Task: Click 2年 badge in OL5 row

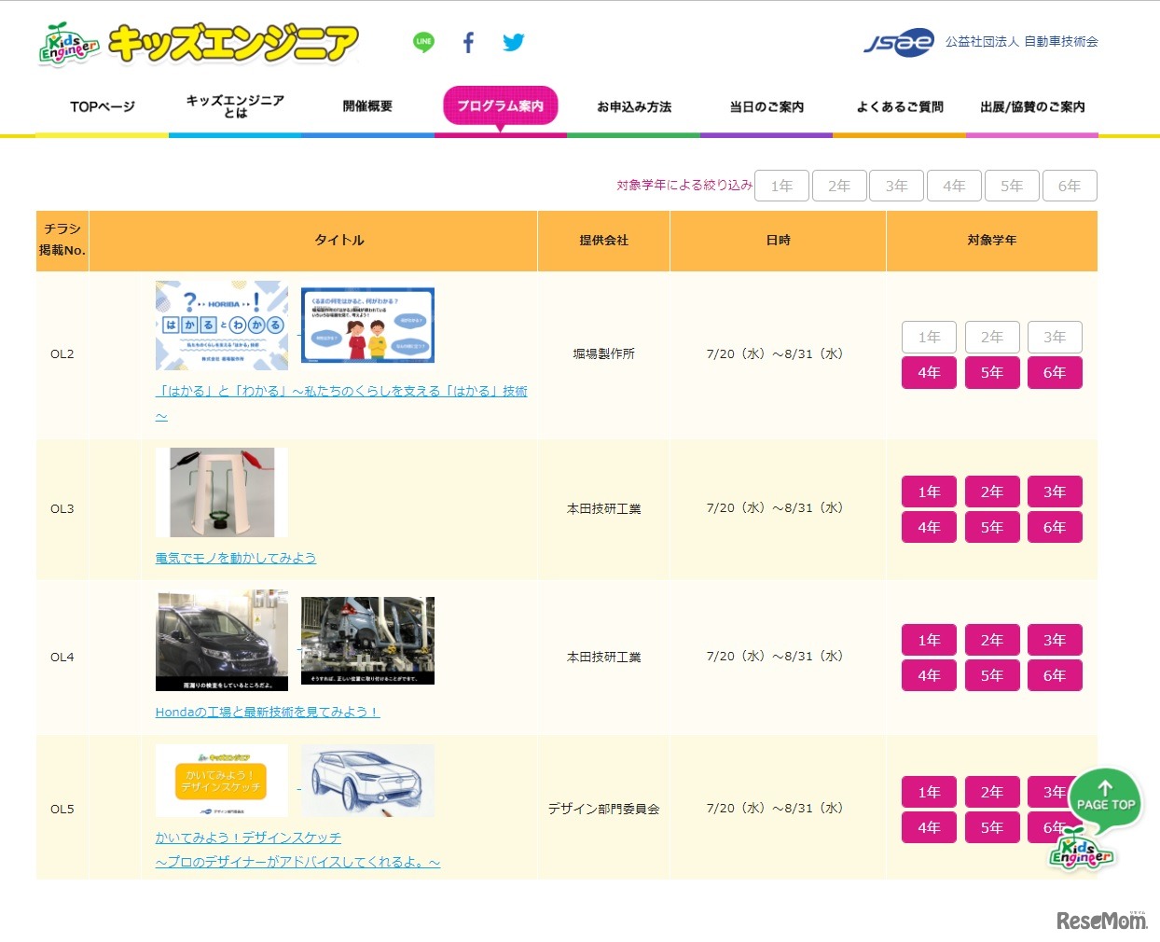Action: (992, 793)
